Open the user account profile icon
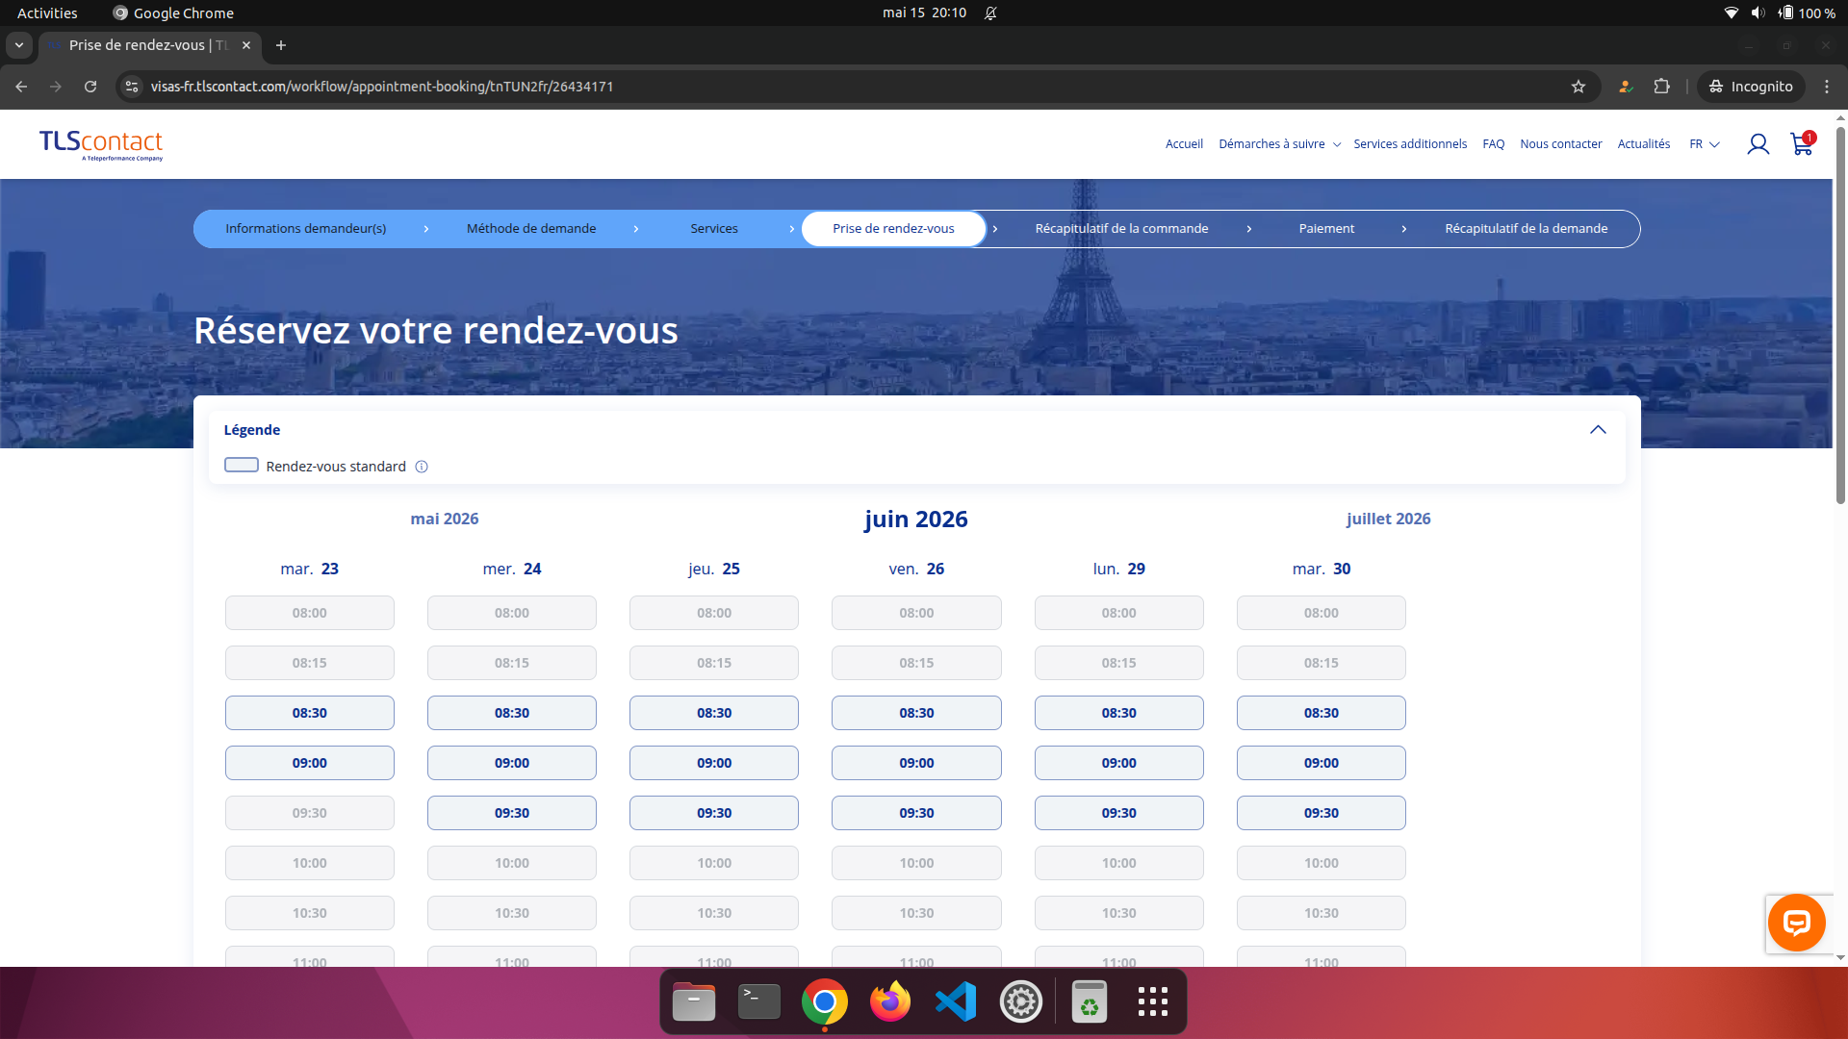Screen dimensions: 1848x1039 [1758, 144]
